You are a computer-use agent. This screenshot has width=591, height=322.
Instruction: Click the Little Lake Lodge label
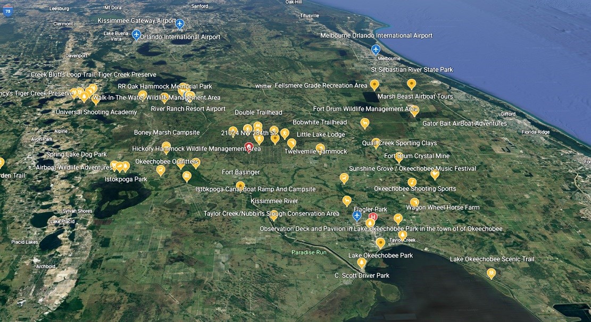(x=321, y=135)
